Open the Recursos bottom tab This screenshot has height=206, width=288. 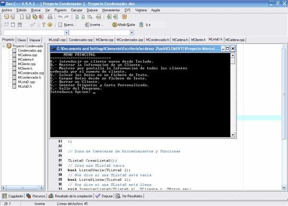pyautogui.click(x=36, y=196)
